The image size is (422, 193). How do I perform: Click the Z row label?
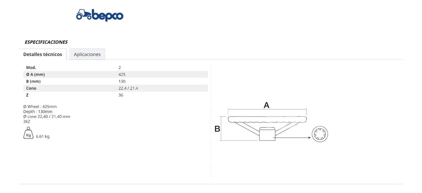(27, 95)
